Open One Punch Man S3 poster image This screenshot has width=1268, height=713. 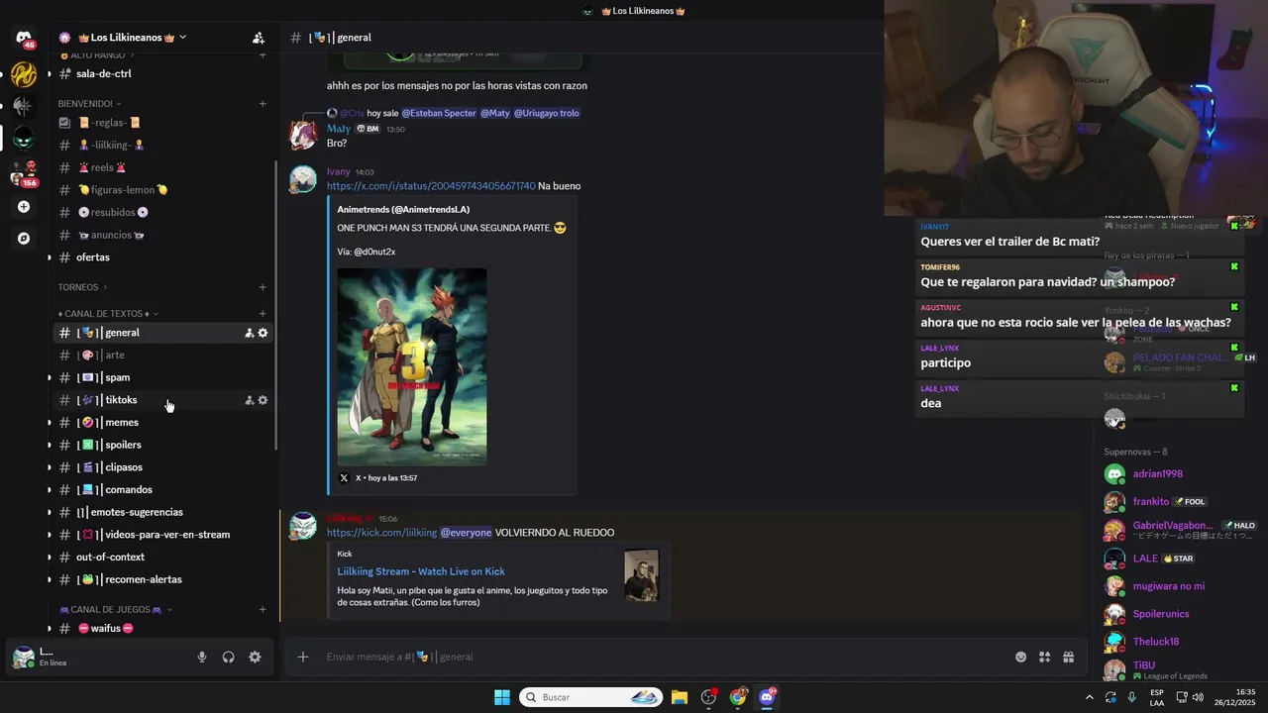click(x=412, y=367)
